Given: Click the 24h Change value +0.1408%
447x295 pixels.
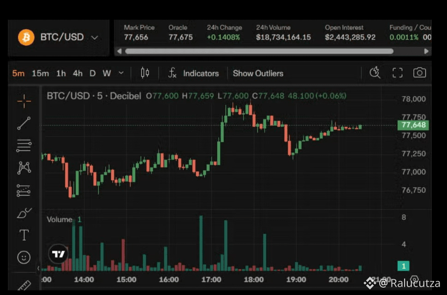Looking at the screenshot, I should click(x=223, y=37).
